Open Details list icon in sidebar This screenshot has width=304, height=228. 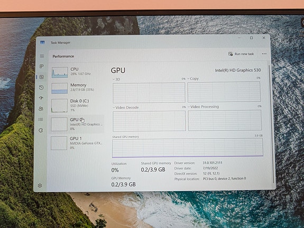pos(41,120)
